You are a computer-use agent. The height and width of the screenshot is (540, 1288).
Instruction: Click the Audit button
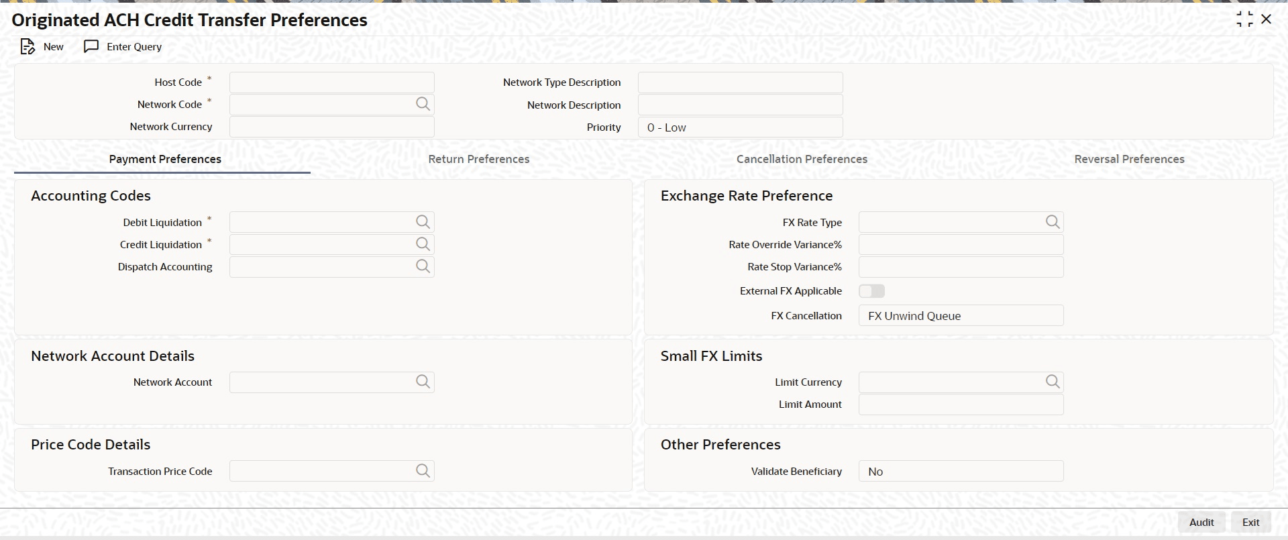1201,523
